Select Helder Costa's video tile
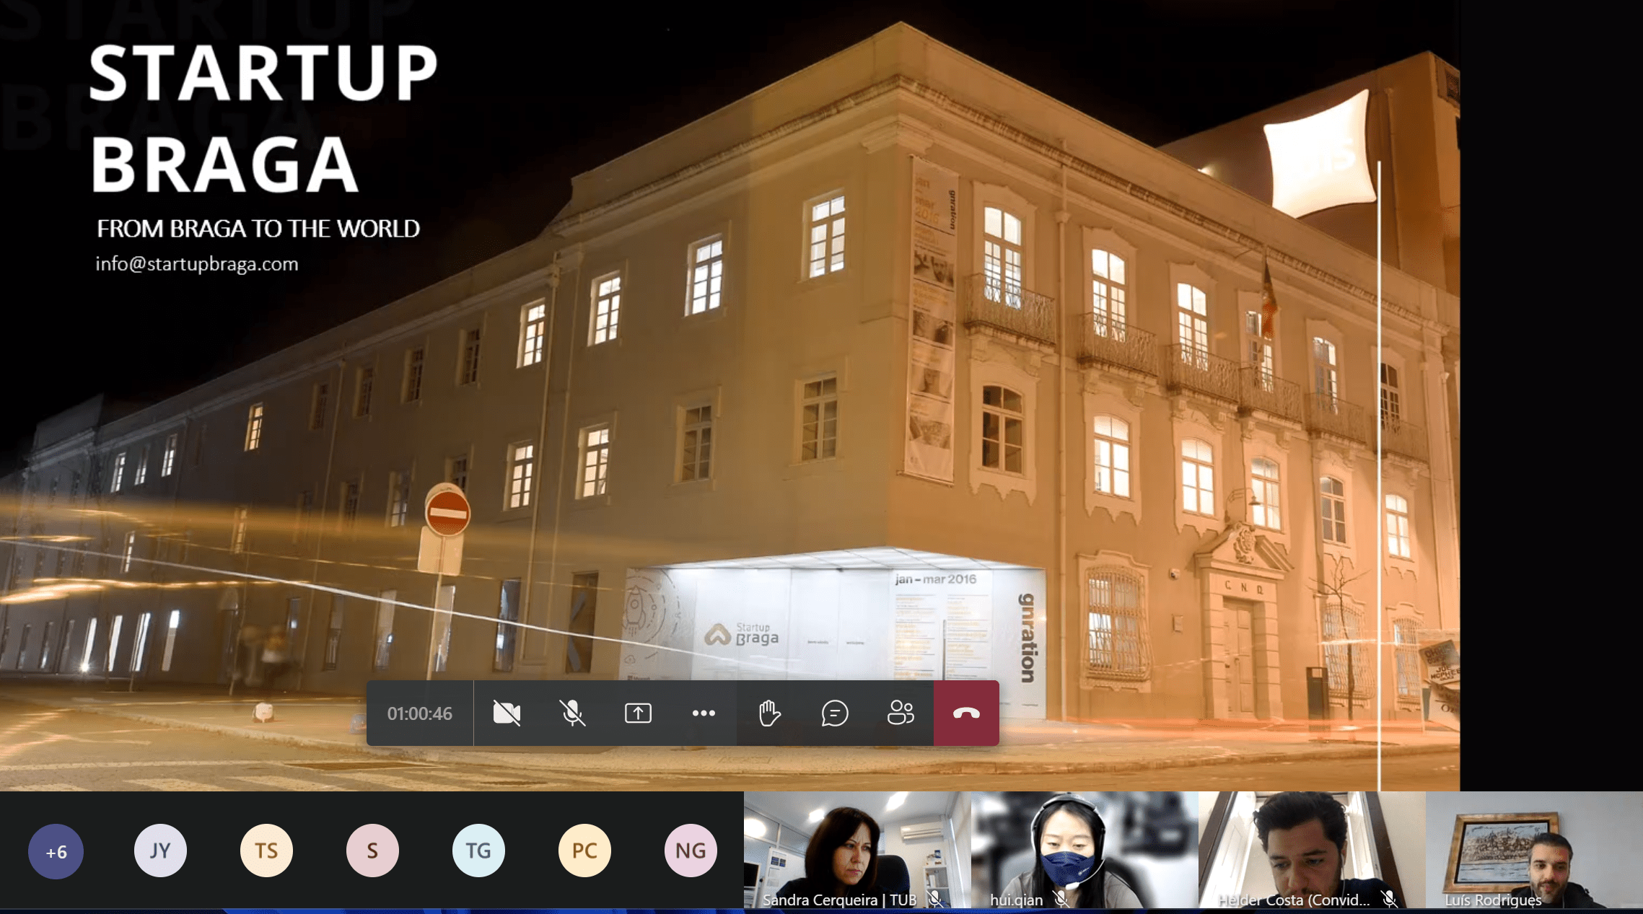1643x914 pixels. [1312, 850]
